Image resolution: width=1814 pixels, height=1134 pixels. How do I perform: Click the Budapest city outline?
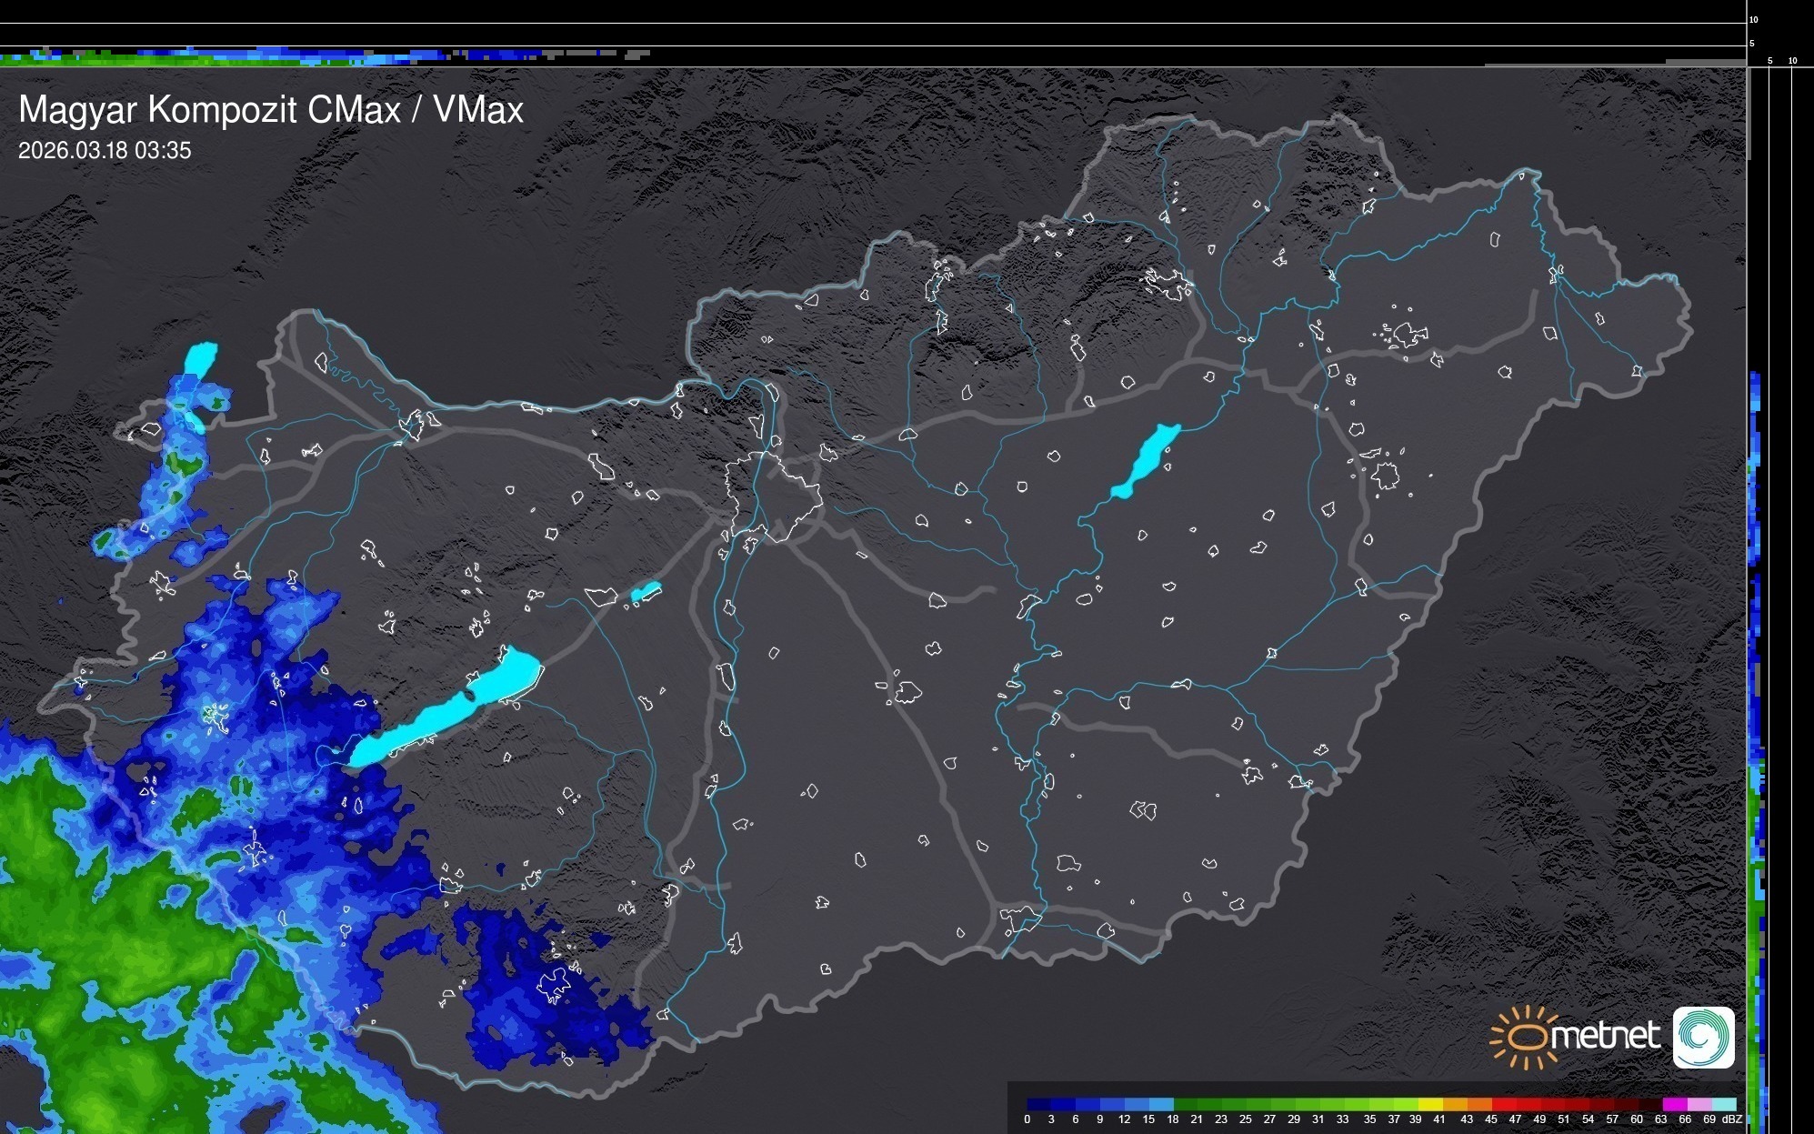[773, 496]
